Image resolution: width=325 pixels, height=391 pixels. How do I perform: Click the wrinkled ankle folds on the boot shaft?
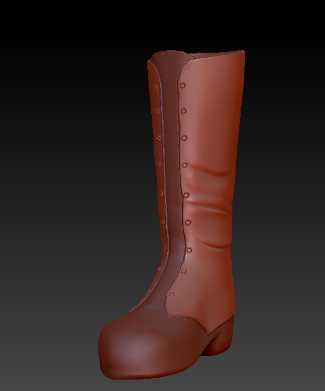point(211,206)
